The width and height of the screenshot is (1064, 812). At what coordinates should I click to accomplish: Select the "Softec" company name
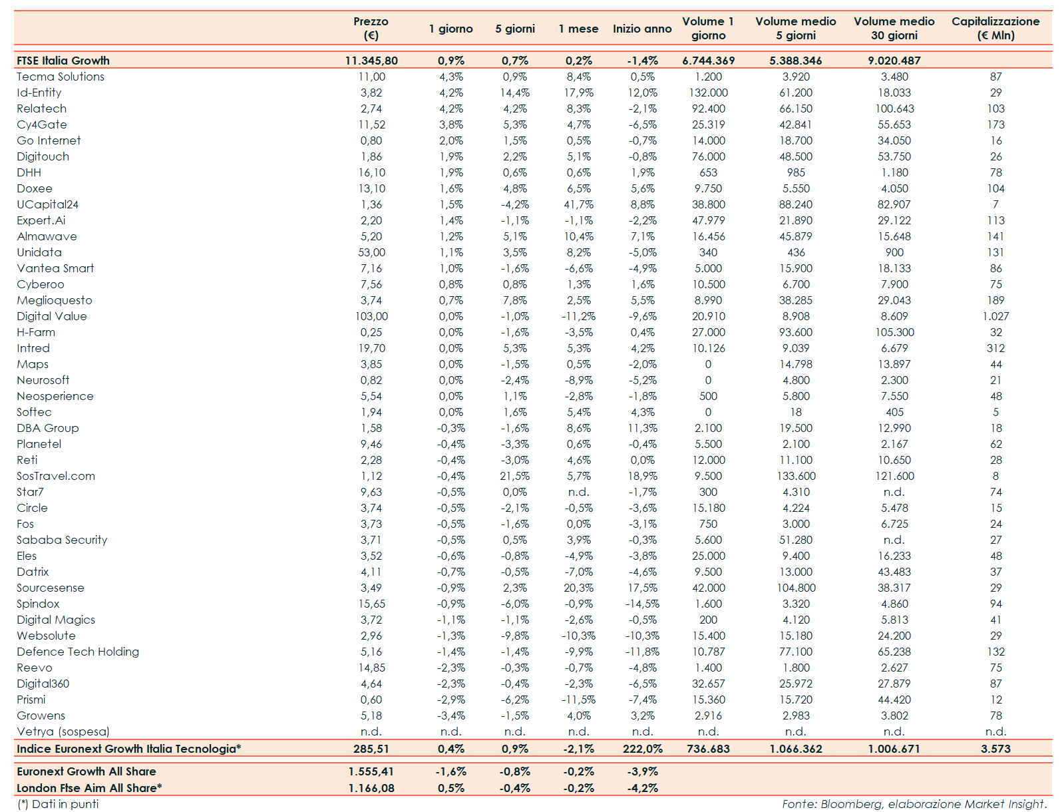point(34,412)
